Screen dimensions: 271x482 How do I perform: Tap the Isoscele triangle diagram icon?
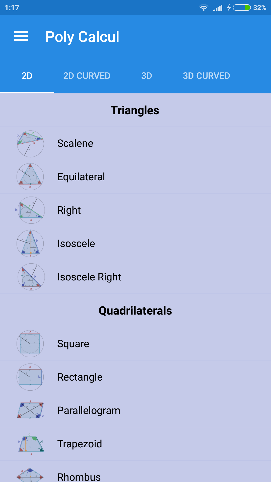[x=30, y=244]
